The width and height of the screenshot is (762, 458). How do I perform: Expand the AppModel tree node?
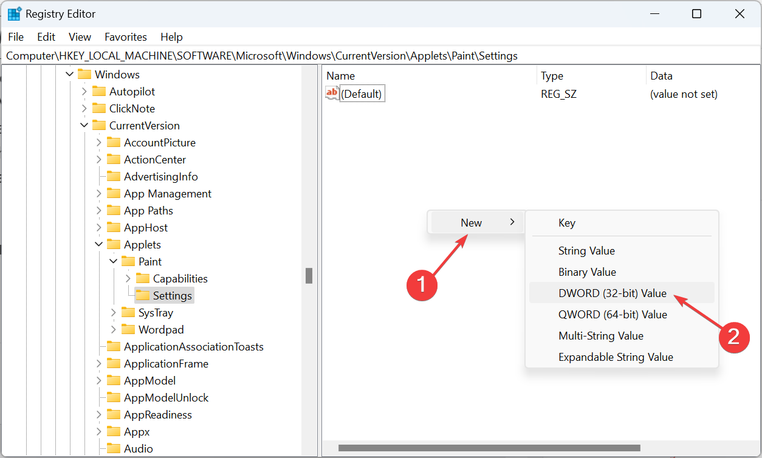click(x=98, y=381)
